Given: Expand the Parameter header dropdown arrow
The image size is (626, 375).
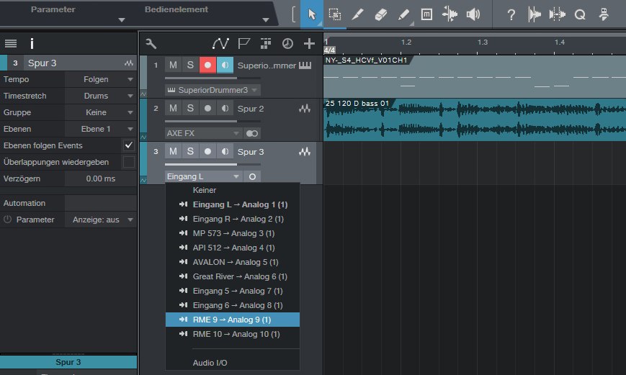Looking at the screenshot, I should pyautogui.click(x=122, y=20).
